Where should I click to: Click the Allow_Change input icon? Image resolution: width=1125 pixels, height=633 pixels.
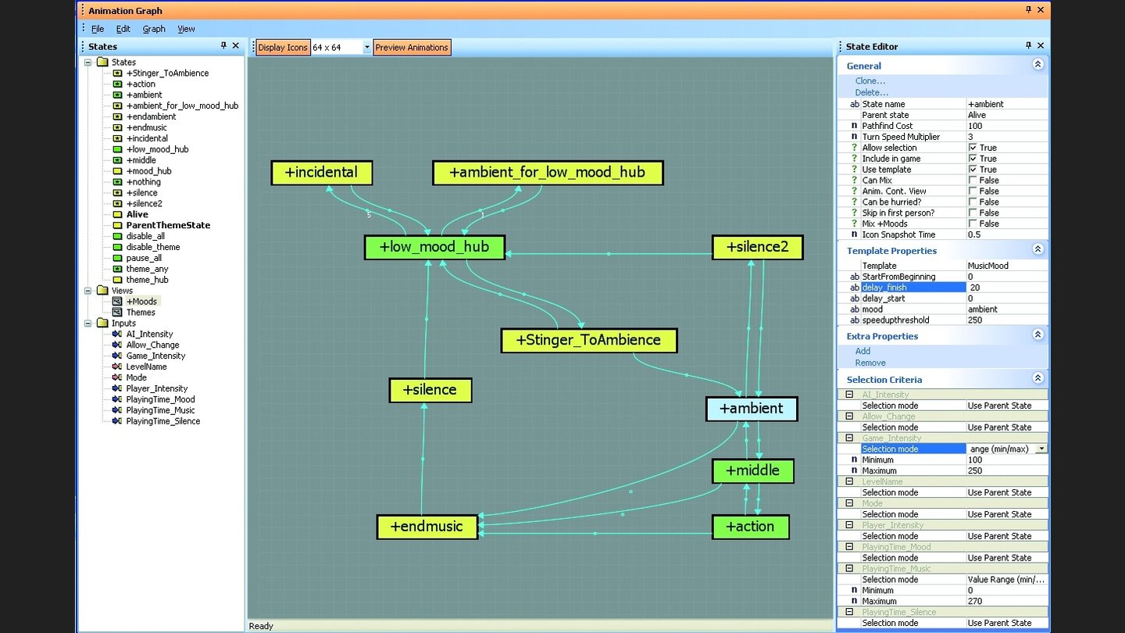coord(117,345)
